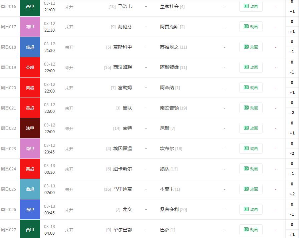Click the 俄超 league badge
Viewport: 299px width, 238px height.
point(30,47)
